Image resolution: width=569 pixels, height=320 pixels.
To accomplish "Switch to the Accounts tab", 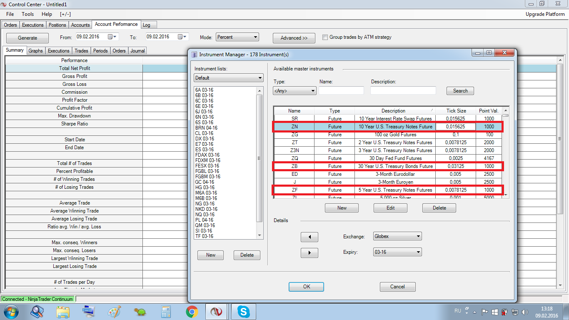I will (80, 25).
